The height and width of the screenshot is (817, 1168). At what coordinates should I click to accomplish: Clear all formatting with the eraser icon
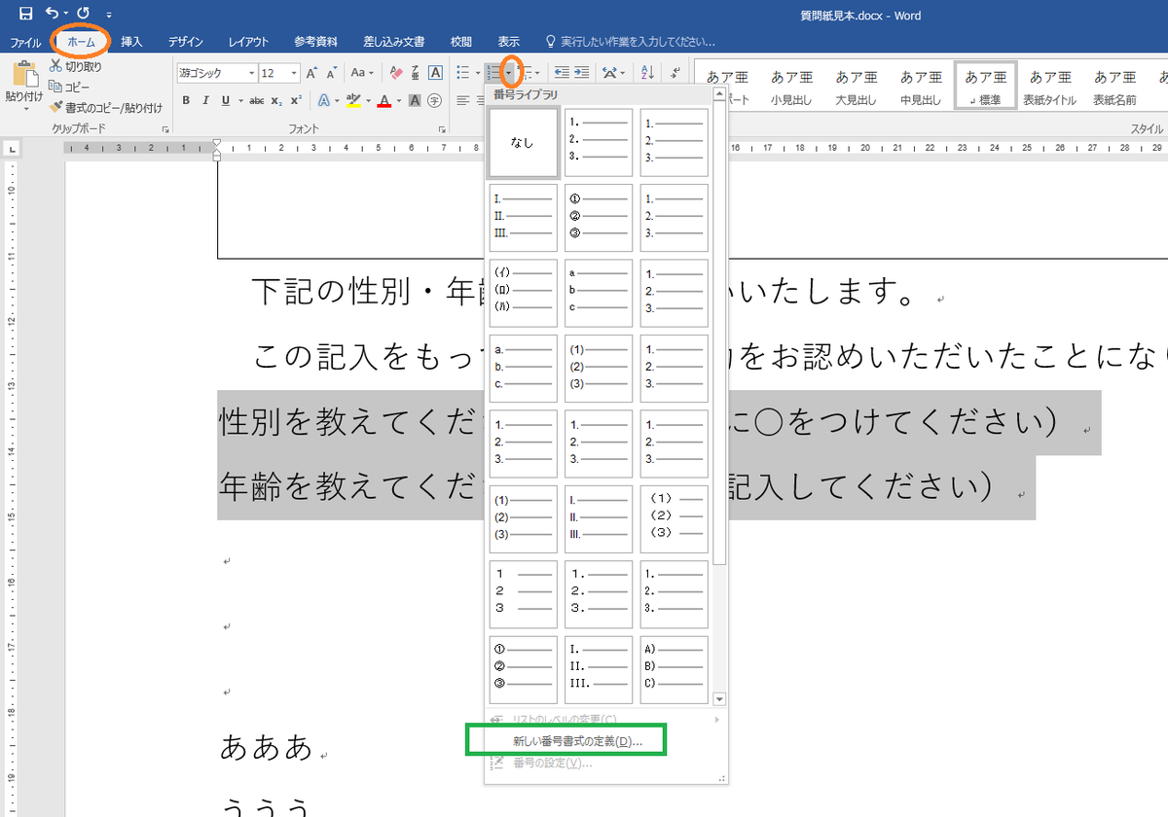(x=395, y=73)
